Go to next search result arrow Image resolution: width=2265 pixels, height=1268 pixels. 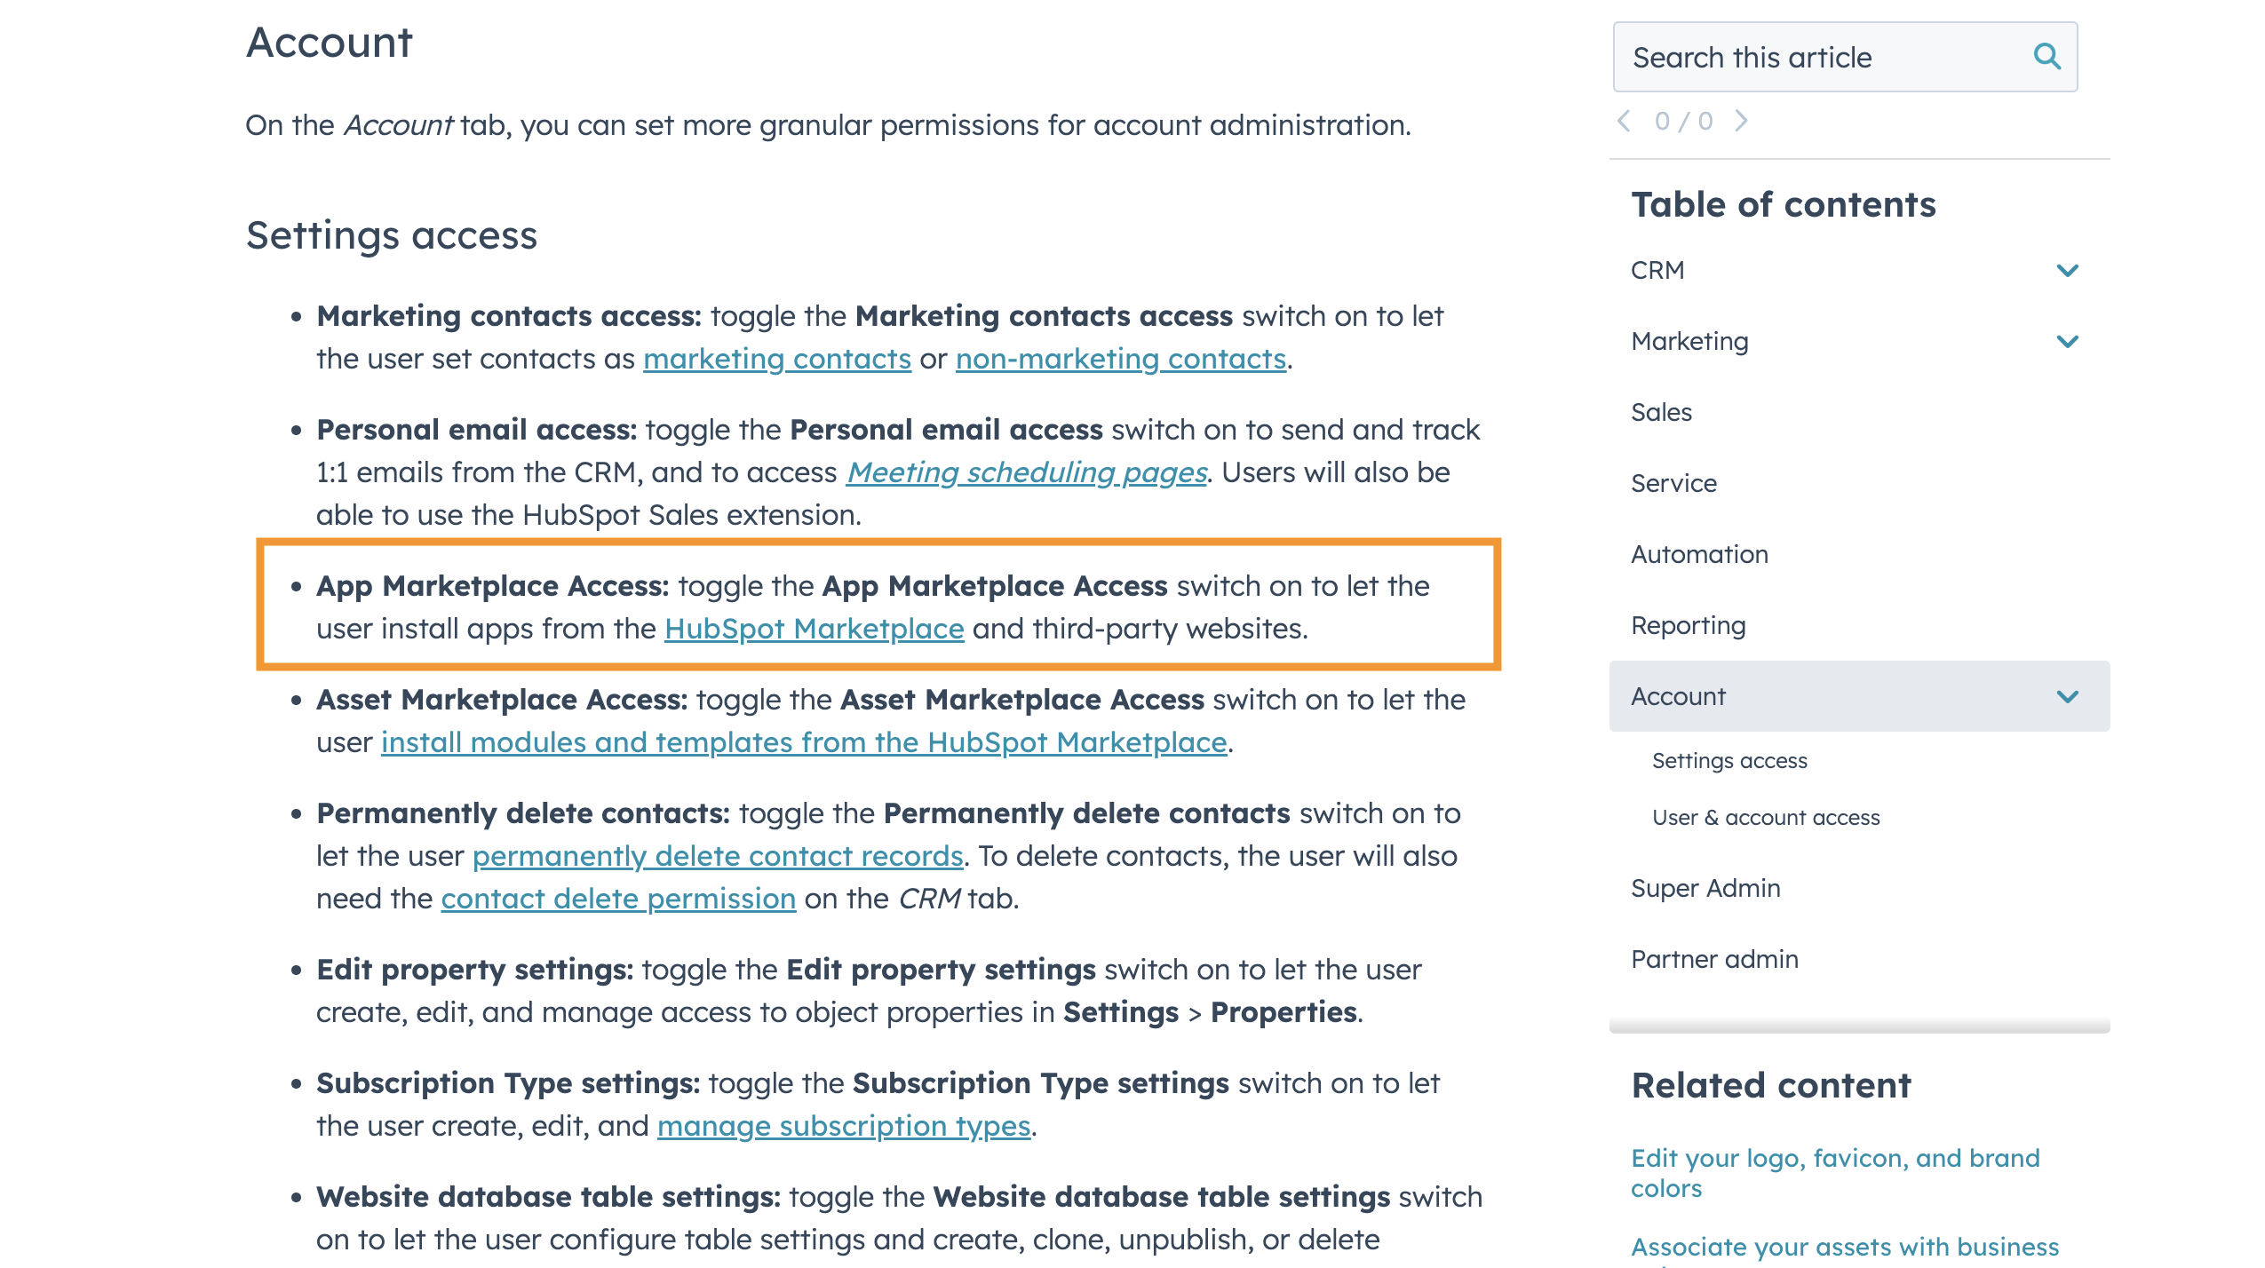tap(1741, 121)
